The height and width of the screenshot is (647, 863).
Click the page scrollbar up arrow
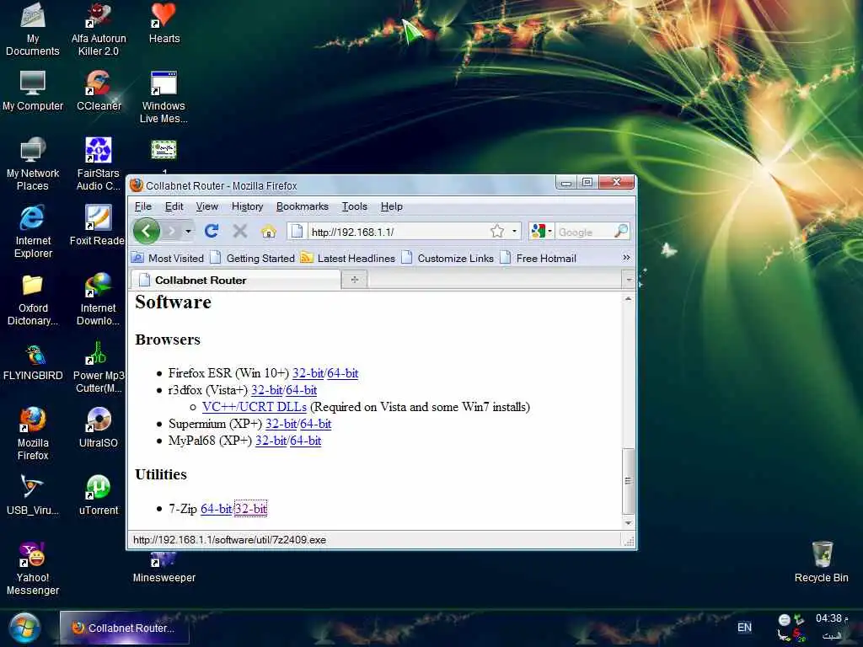(628, 299)
